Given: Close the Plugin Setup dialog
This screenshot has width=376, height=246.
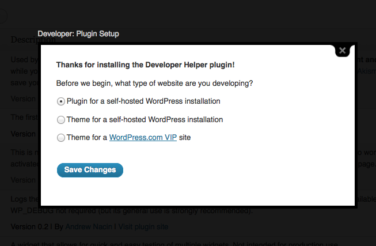Looking at the screenshot, I should (x=343, y=51).
